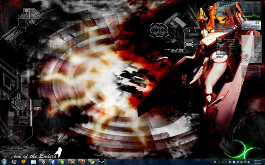The height and width of the screenshot is (165, 265).
Task: Open the Twitter tray icon
Action: 234,162
